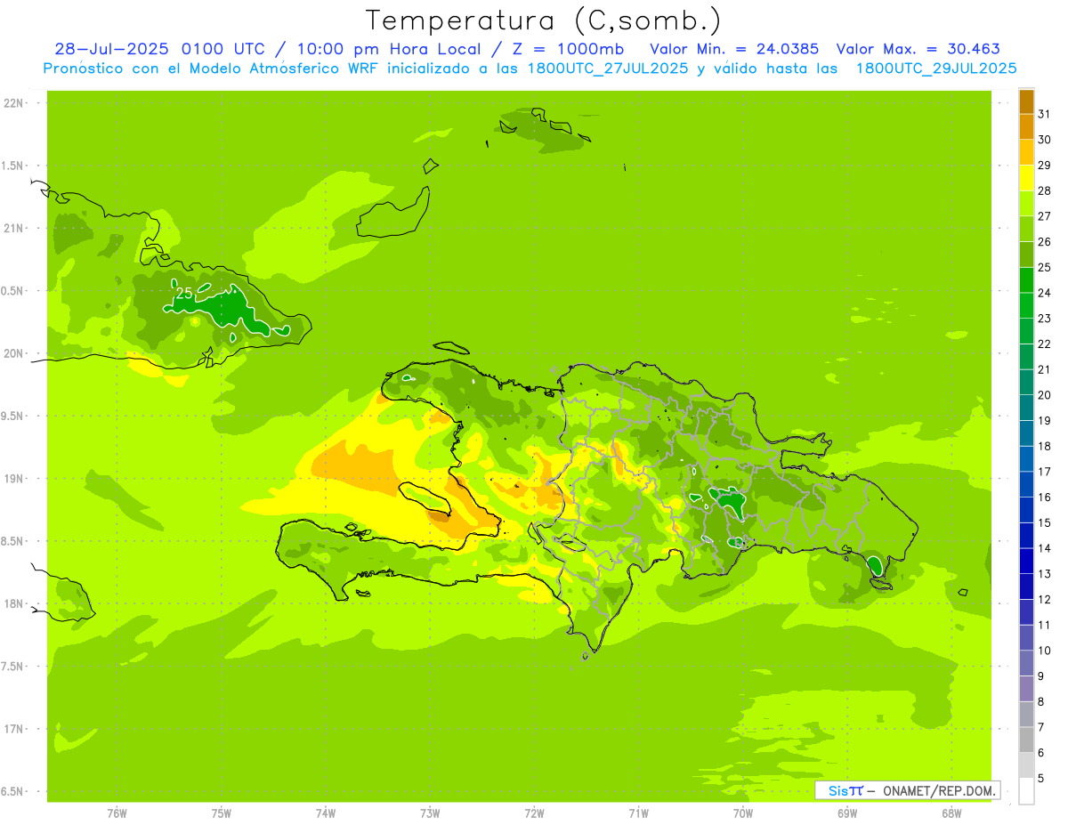Click the title "Temperatura (C,somb.)"
Screen dimensions: 1068x825
pos(543,20)
